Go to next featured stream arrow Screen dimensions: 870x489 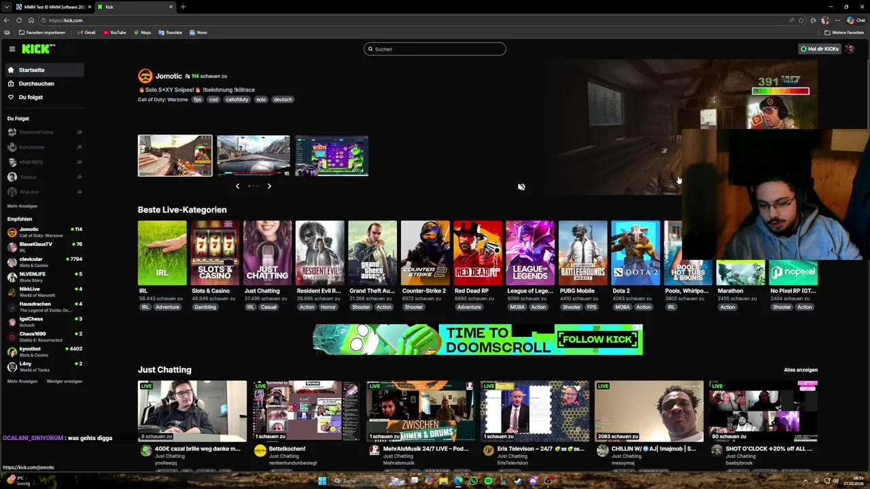click(x=269, y=186)
